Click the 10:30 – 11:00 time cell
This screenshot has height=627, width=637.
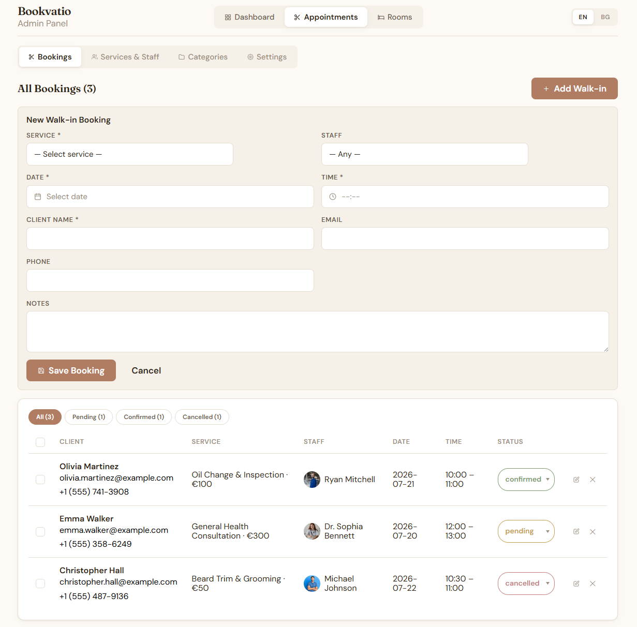coord(460,584)
